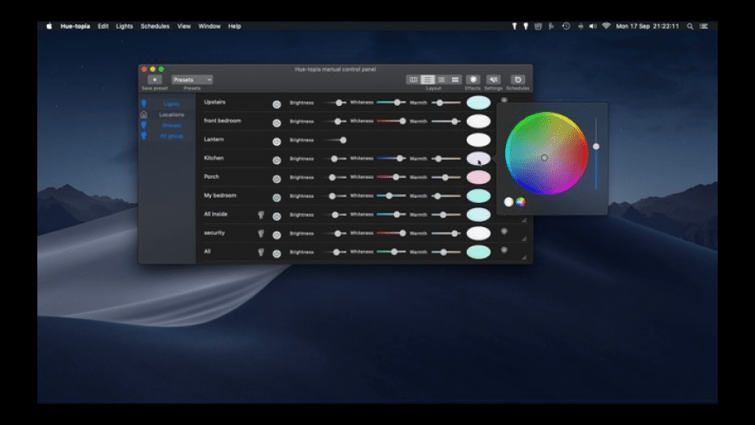
Task: Click the color wheel brightness slider
Action: pyautogui.click(x=596, y=154)
